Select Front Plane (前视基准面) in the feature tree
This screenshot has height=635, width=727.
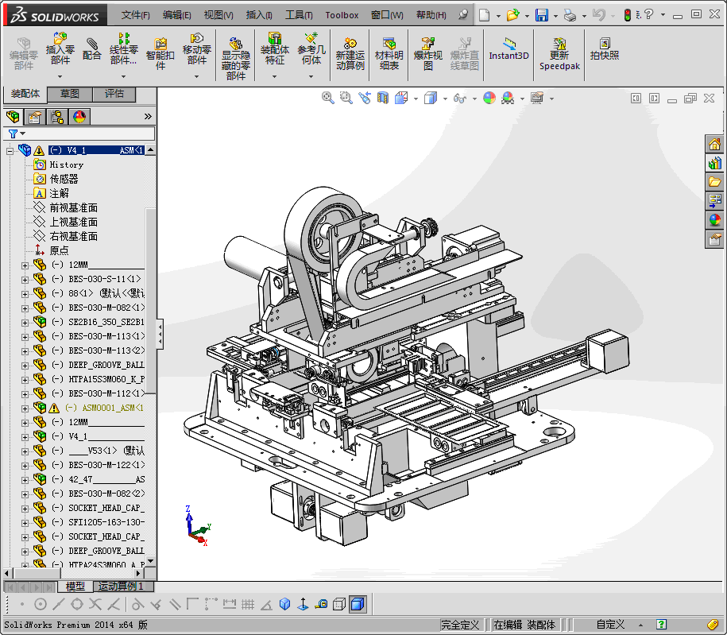pyautogui.click(x=73, y=207)
